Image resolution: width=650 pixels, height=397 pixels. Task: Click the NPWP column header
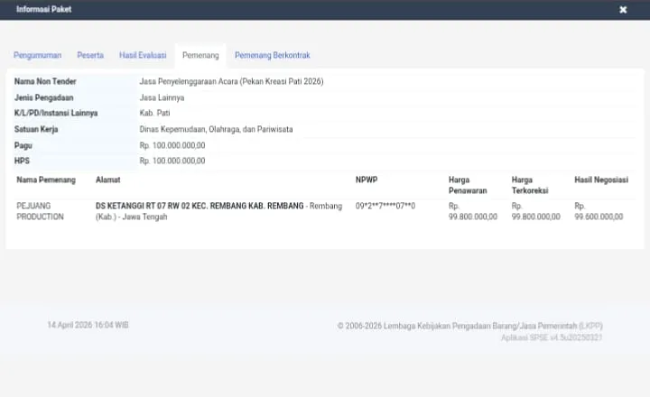[x=367, y=180]
